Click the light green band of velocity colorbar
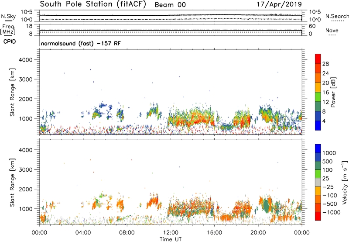This screenshot has height=242, width=349. tap(318, 174)
